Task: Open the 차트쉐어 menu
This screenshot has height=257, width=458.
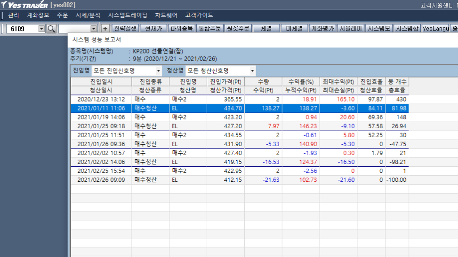Action: 166,15
